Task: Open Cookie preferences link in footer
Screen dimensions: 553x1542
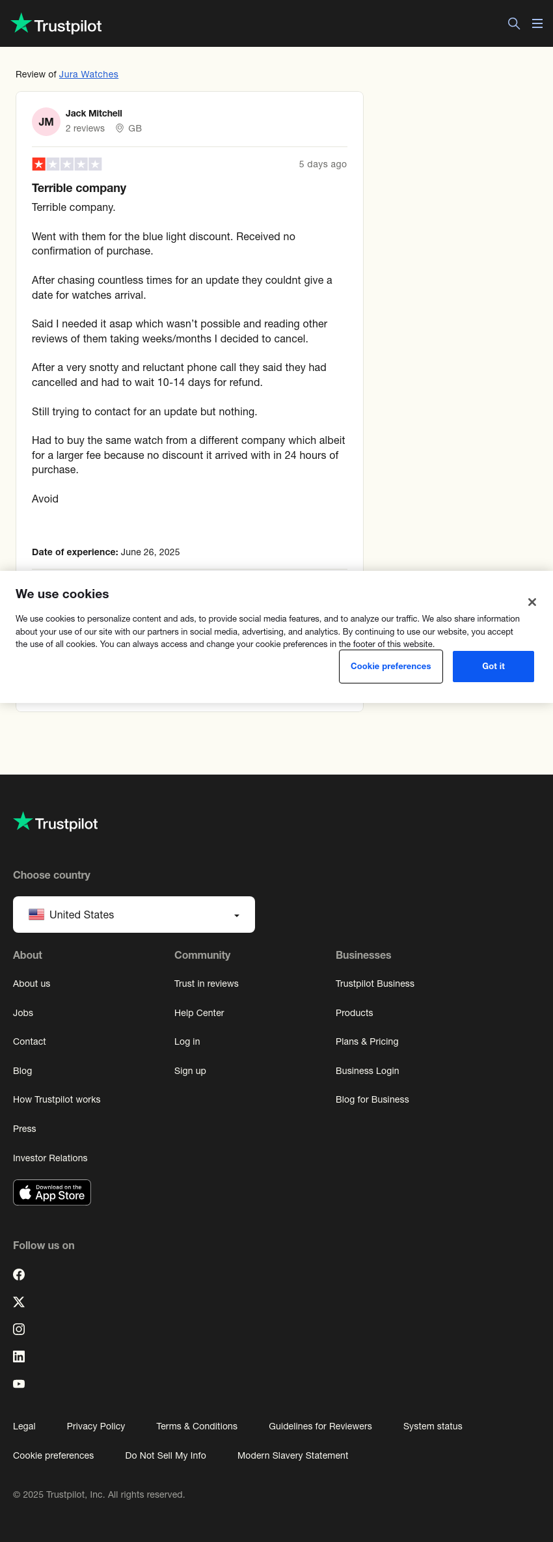Action: pos(53,1455)
